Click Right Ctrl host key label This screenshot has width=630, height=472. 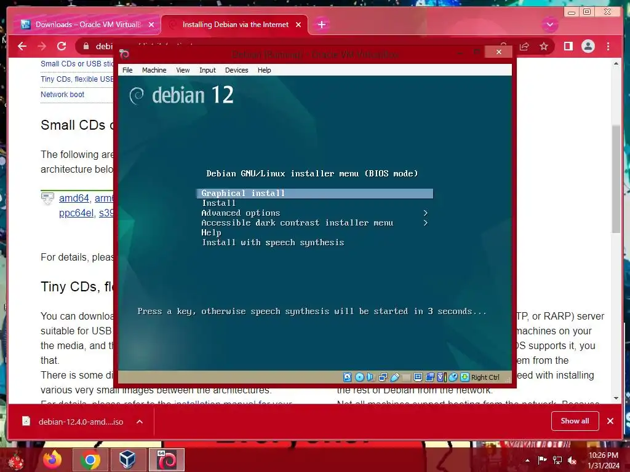click(485, 377)
